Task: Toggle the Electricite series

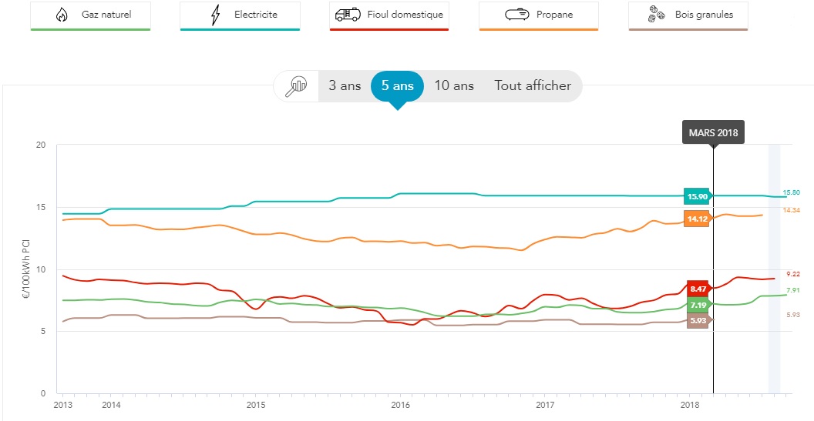Action: (x=240, y=16)
